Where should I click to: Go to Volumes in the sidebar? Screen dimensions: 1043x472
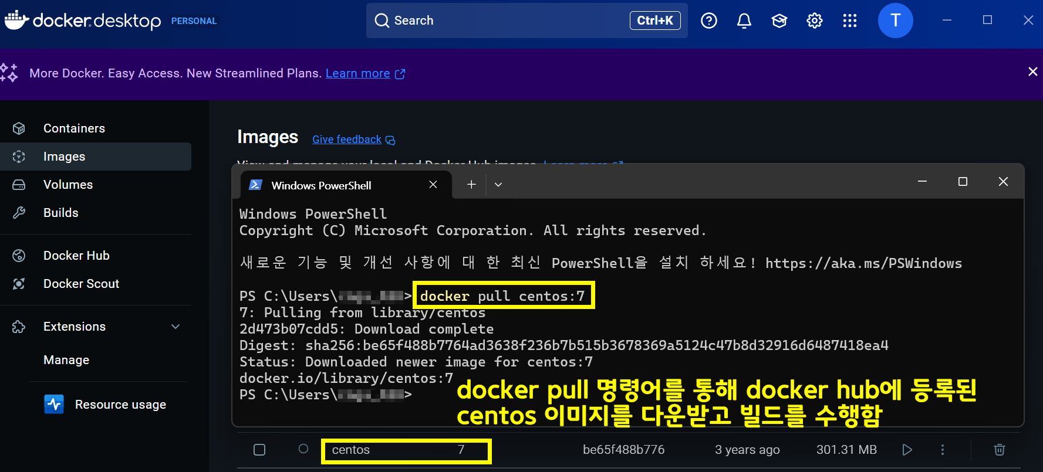(96, 185)
